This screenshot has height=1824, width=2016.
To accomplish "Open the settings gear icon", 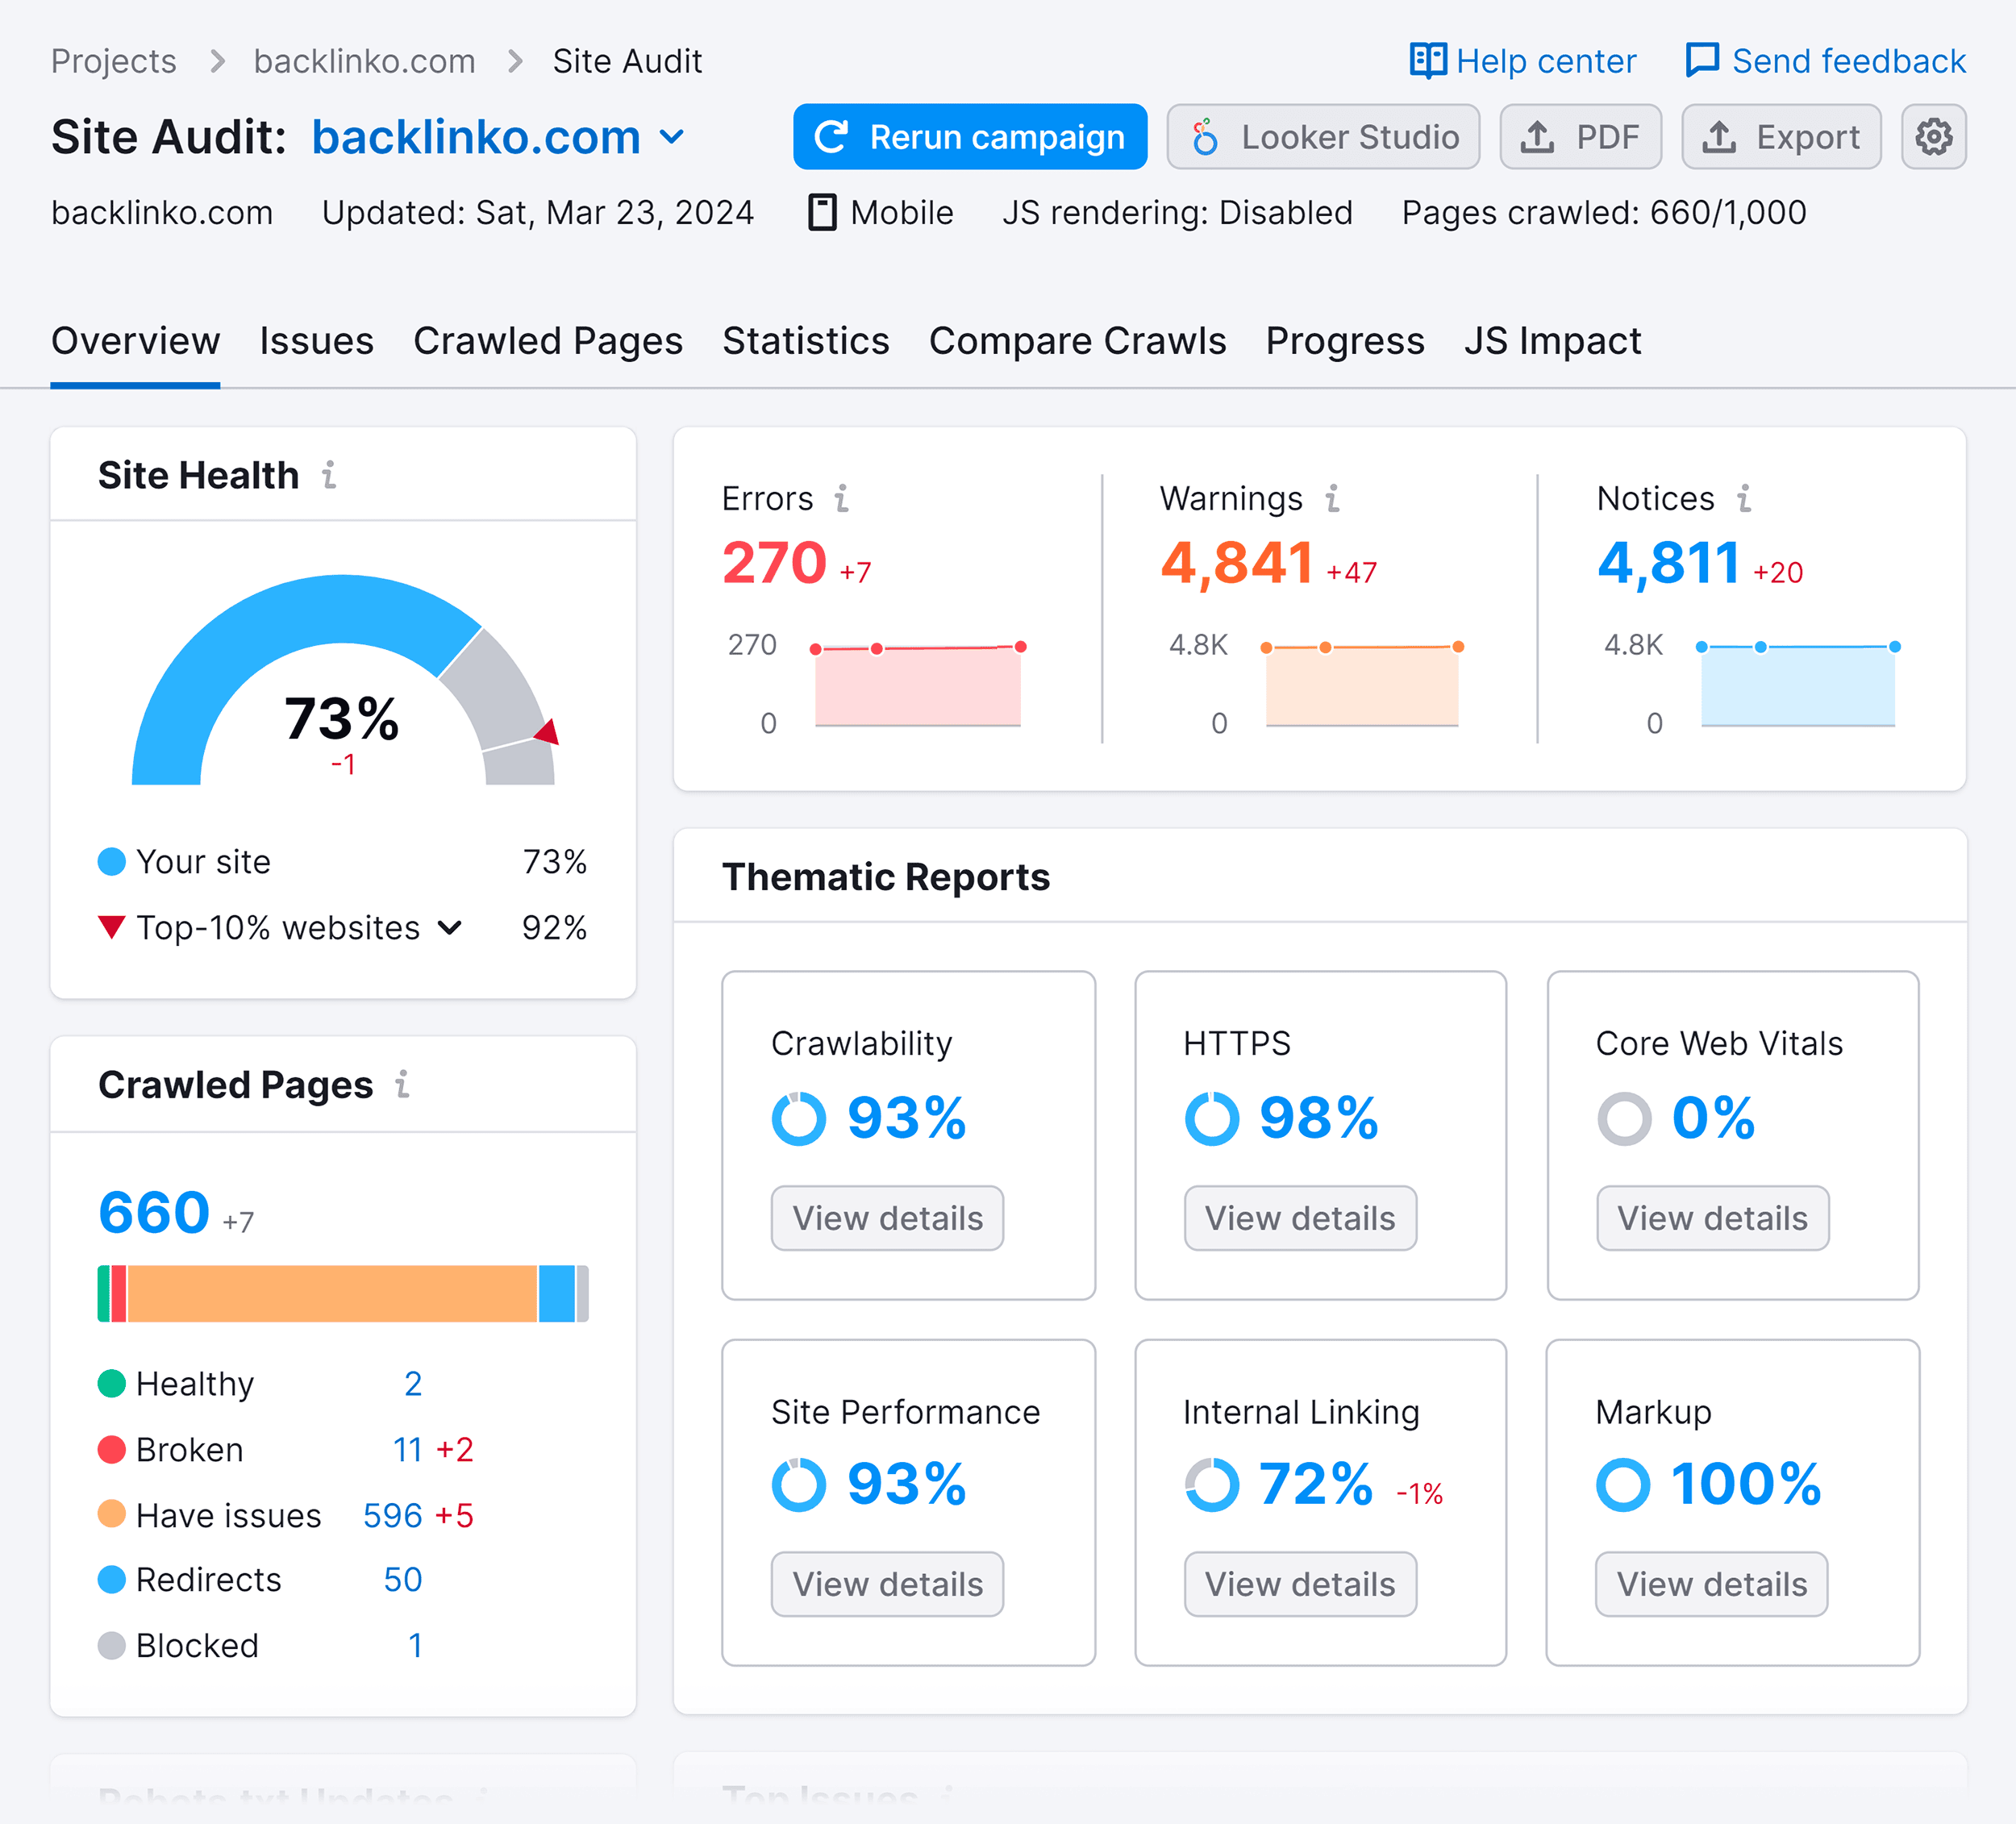I will click(1934, 135).
